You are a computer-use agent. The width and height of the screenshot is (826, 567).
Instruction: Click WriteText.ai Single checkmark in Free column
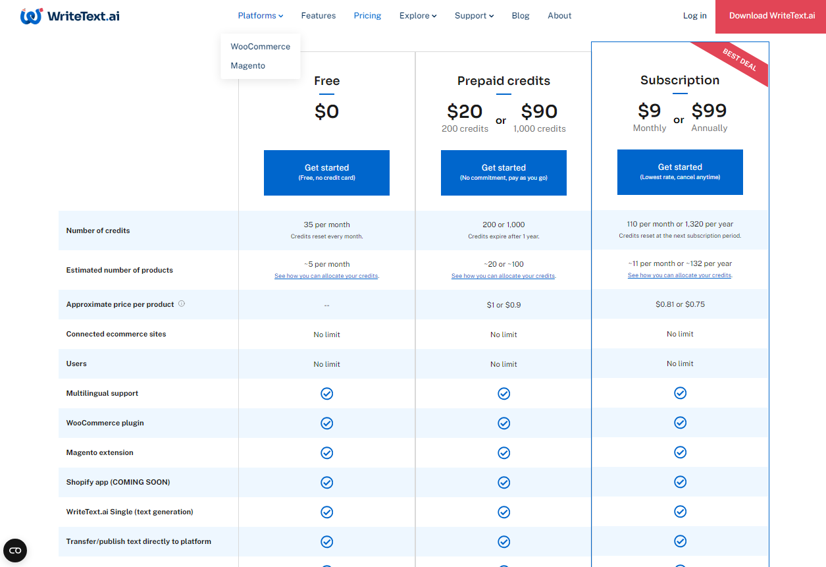click(326, 512)
